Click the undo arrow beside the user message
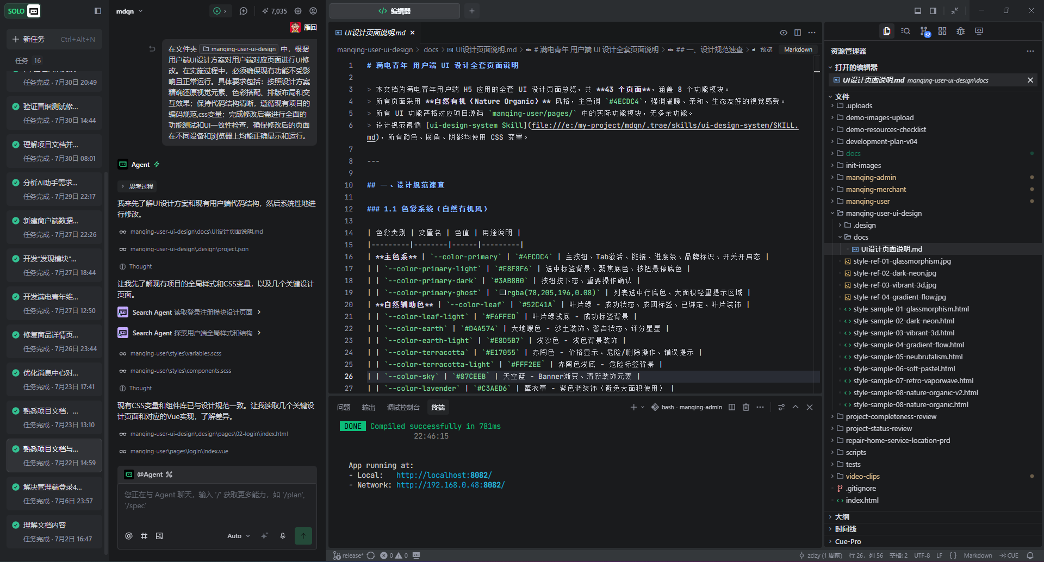 click(152, 49)
